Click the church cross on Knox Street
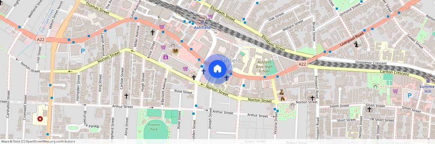This screenshot has height=144, width=435. point(152,33)
